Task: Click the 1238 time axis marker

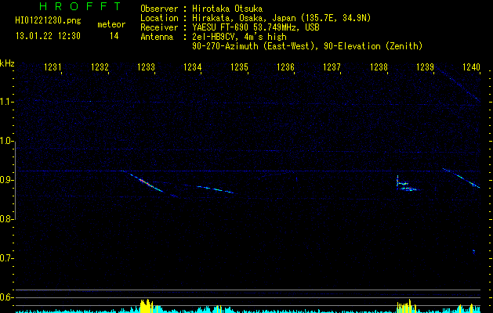Action: point(379,67)
